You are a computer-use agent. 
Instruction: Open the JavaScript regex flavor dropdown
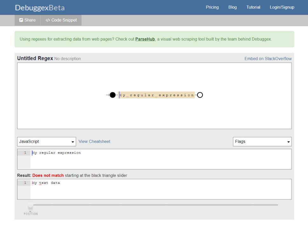coord(46,141)
